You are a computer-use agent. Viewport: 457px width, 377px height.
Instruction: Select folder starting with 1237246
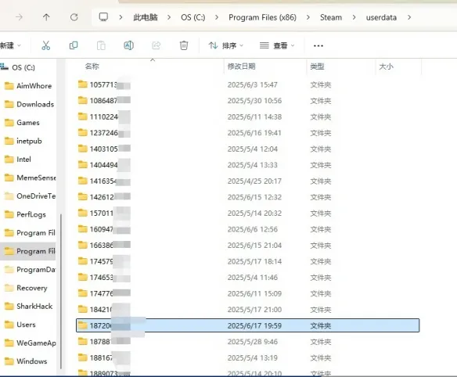pyautogui.click(x=248, y=133)
